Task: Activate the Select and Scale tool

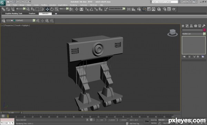Action: tap(57, 9)
